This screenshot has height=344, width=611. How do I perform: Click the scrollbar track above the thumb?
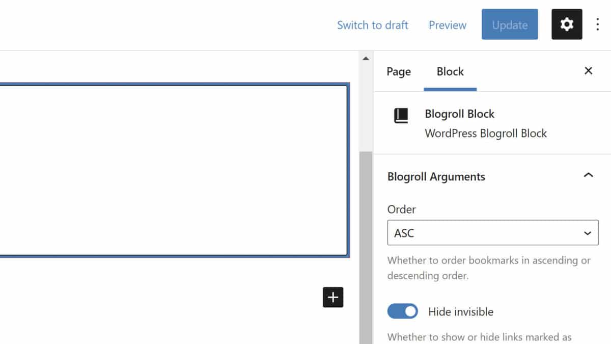point(366,107)
